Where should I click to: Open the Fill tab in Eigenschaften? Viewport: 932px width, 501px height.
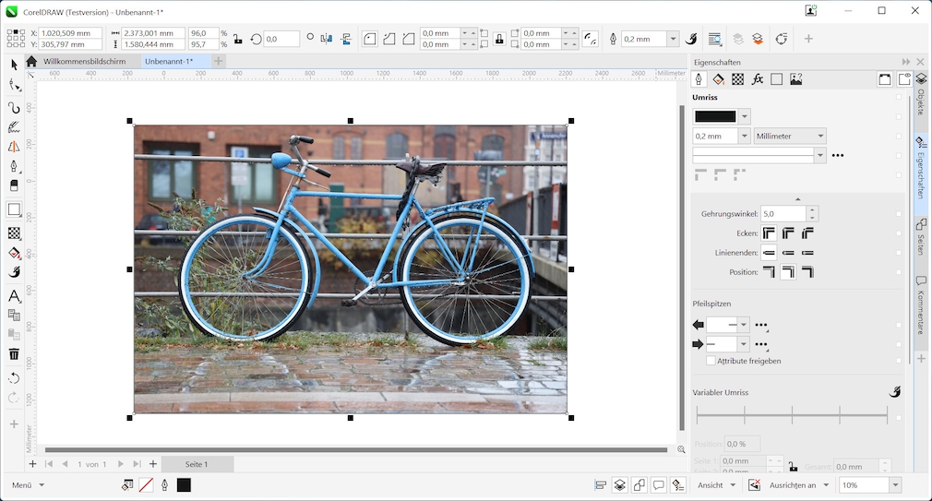718,79
